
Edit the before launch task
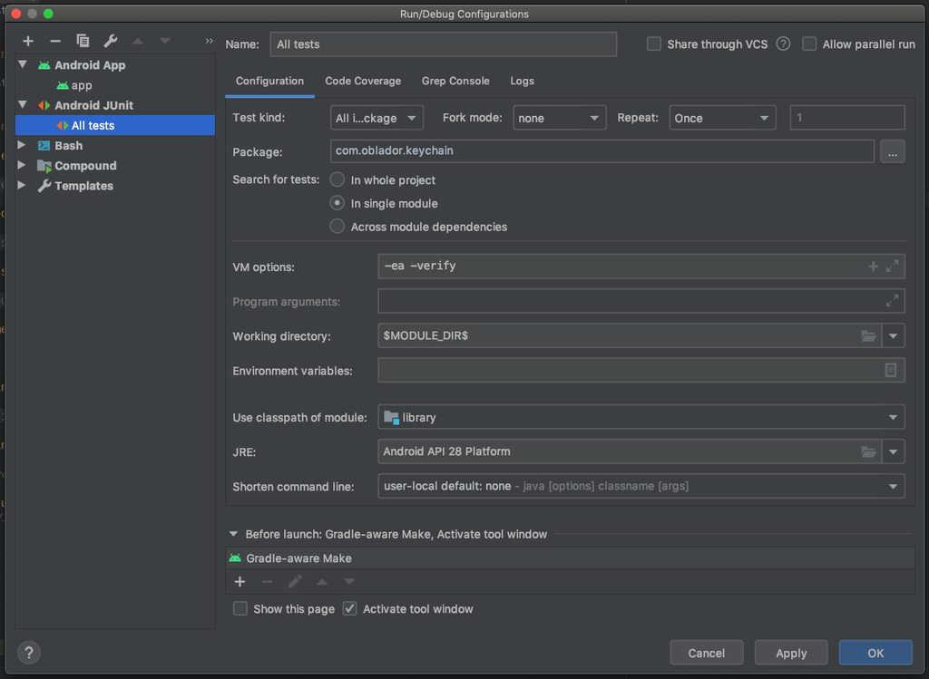[x=295, y=582]
